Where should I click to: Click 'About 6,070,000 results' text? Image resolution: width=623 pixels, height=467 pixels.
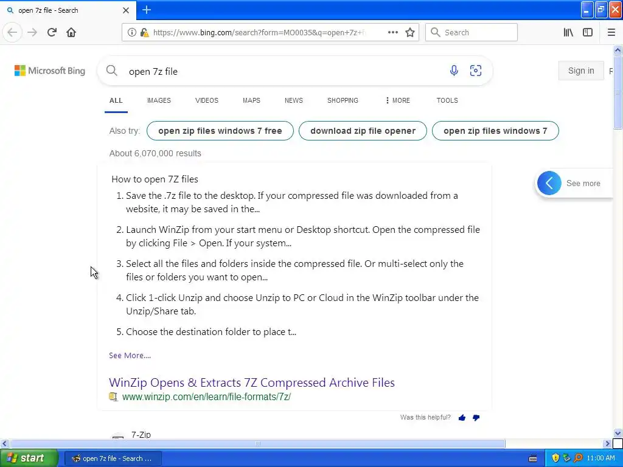click(x=155, y=153)
